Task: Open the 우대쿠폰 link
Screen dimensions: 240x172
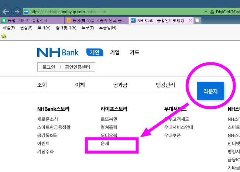Action: tap(172, 135)
